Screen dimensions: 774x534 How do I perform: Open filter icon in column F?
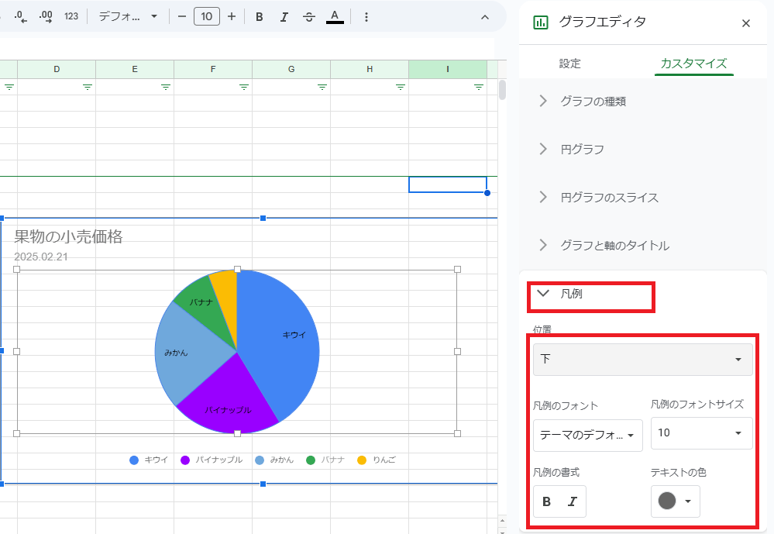click(244, 88)
